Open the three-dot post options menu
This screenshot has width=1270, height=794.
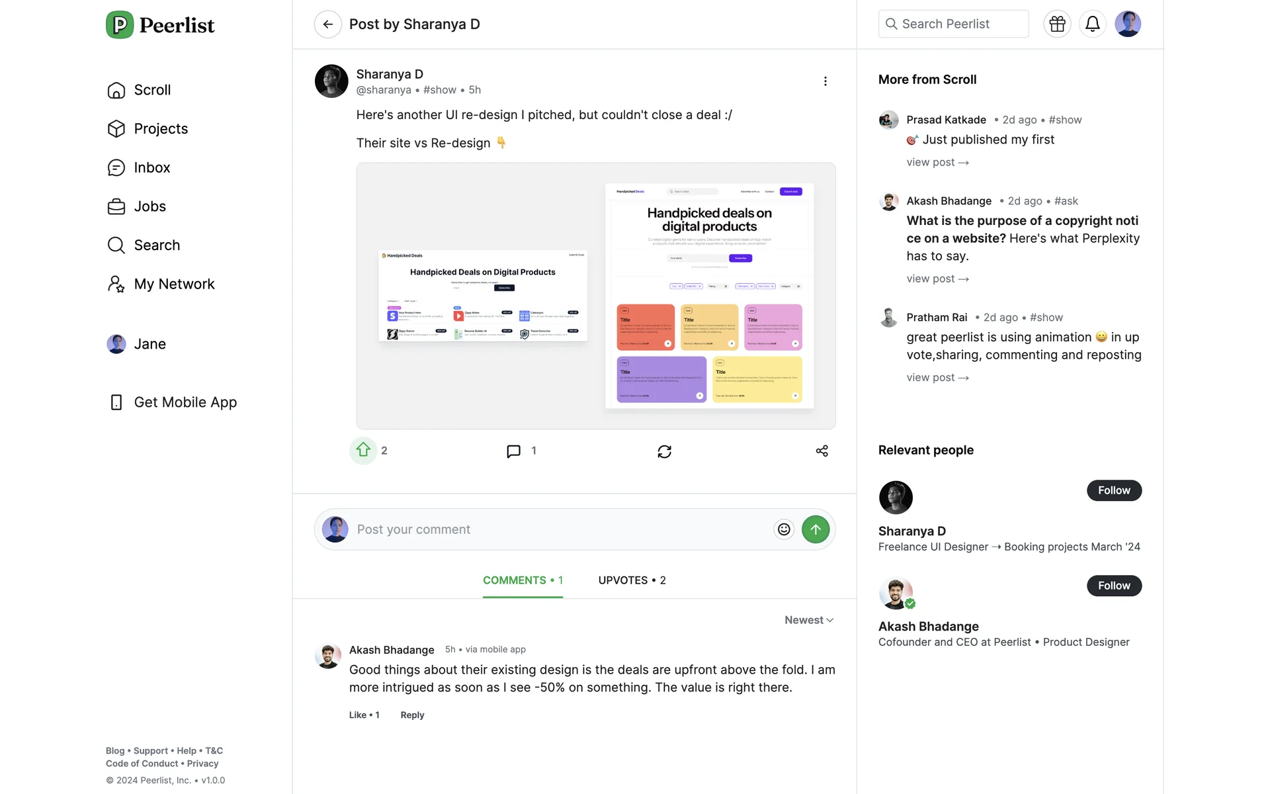coord(825,81)
